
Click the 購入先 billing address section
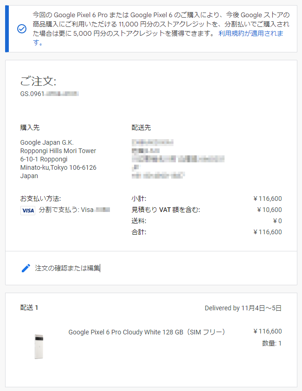point(58,158)
